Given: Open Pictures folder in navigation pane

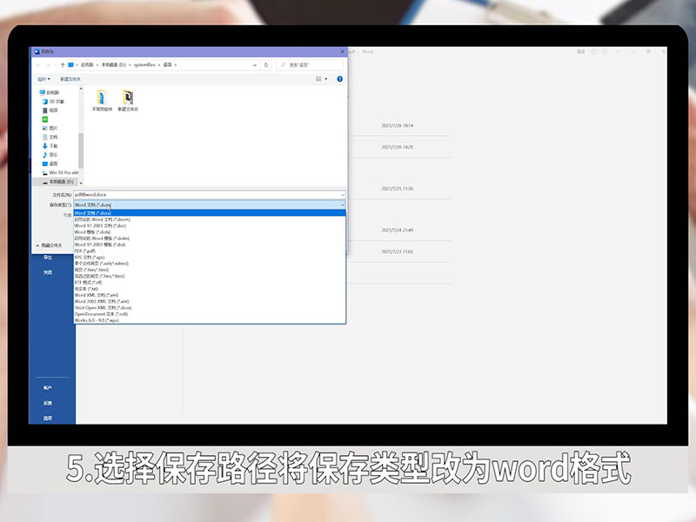Looking at the screenshot, I should (x=50, y=128).
